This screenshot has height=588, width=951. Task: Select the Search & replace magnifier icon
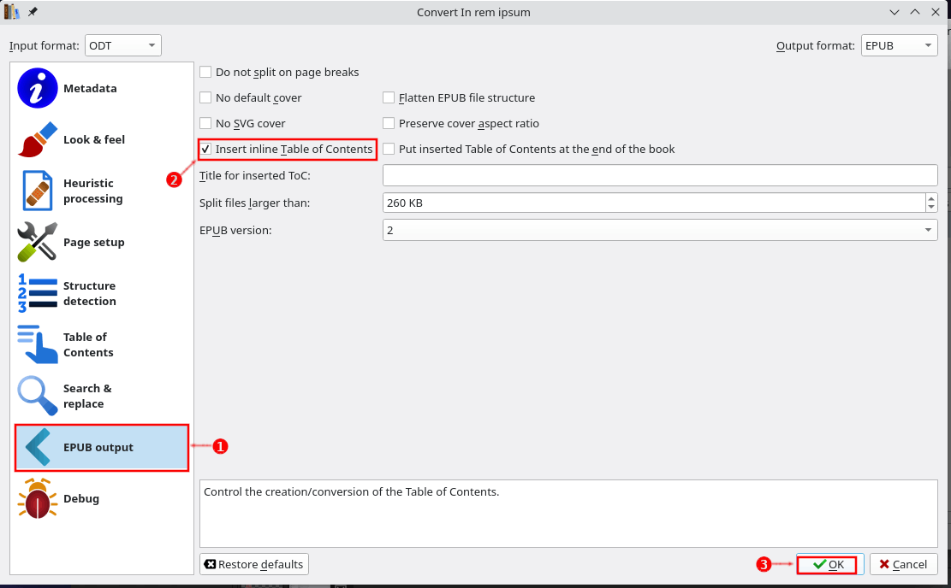coord(37,396)
